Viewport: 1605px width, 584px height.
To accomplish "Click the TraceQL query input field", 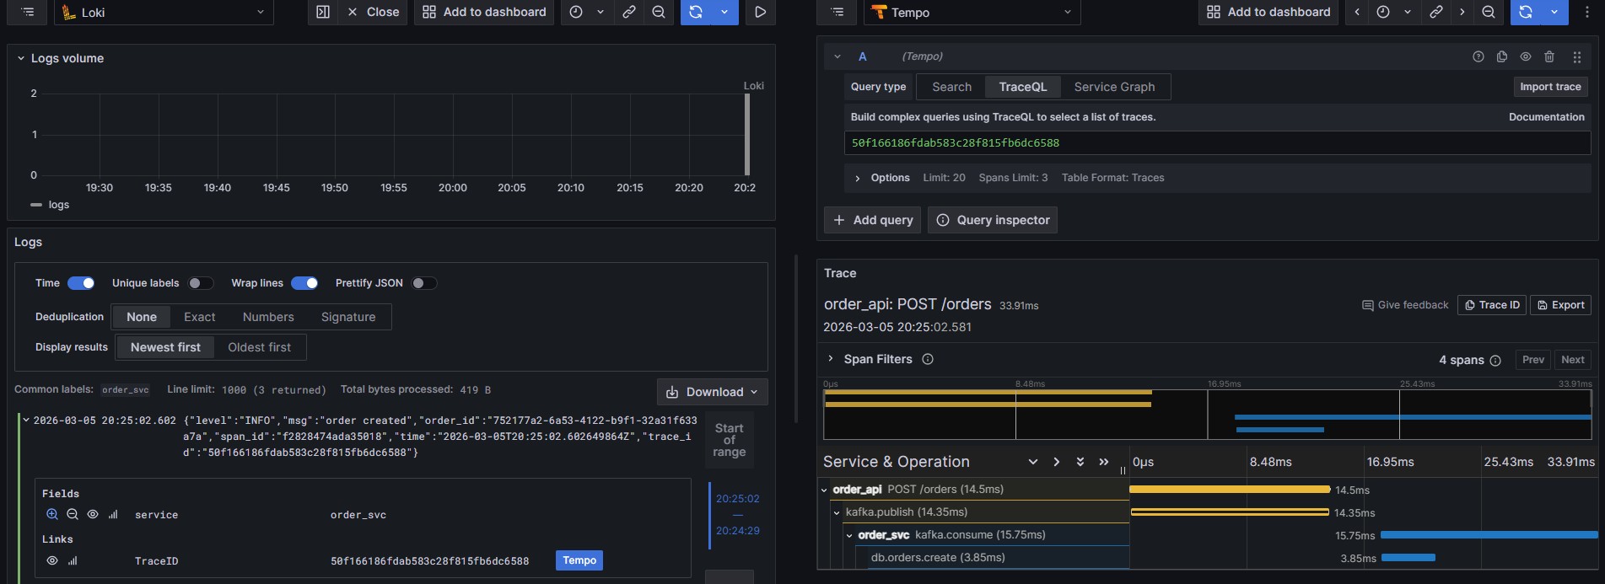I will coord(1216,143).
